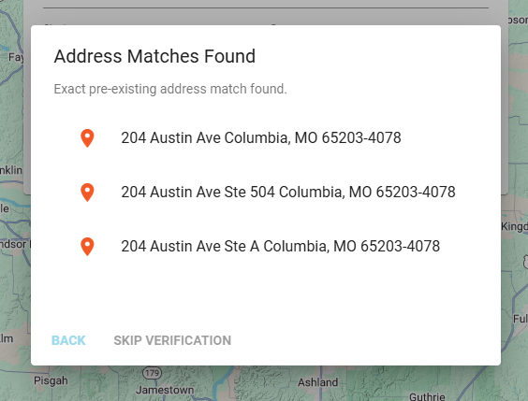Click the dimmed form panel above the dialog

(x=266, y=12)
